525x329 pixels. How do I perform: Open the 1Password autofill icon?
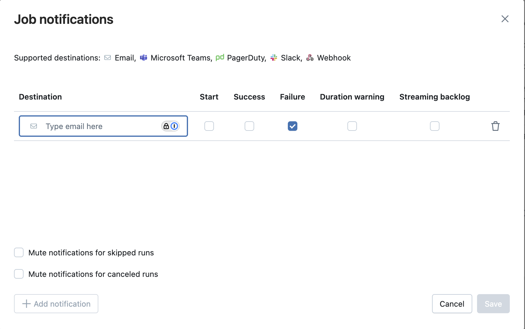click(x=174, y=126)
